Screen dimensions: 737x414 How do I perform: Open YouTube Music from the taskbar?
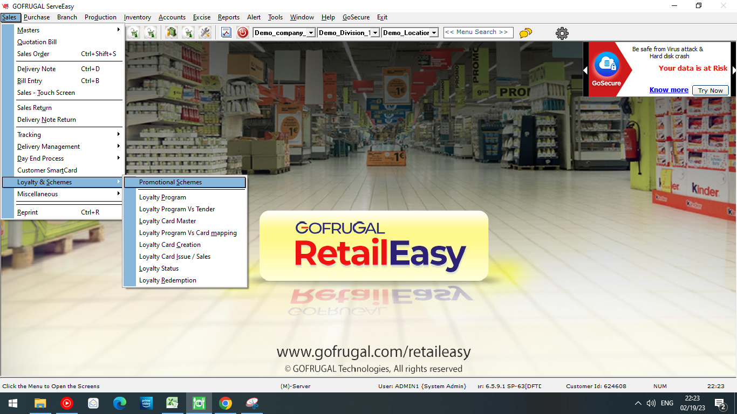tap(66, 403)
